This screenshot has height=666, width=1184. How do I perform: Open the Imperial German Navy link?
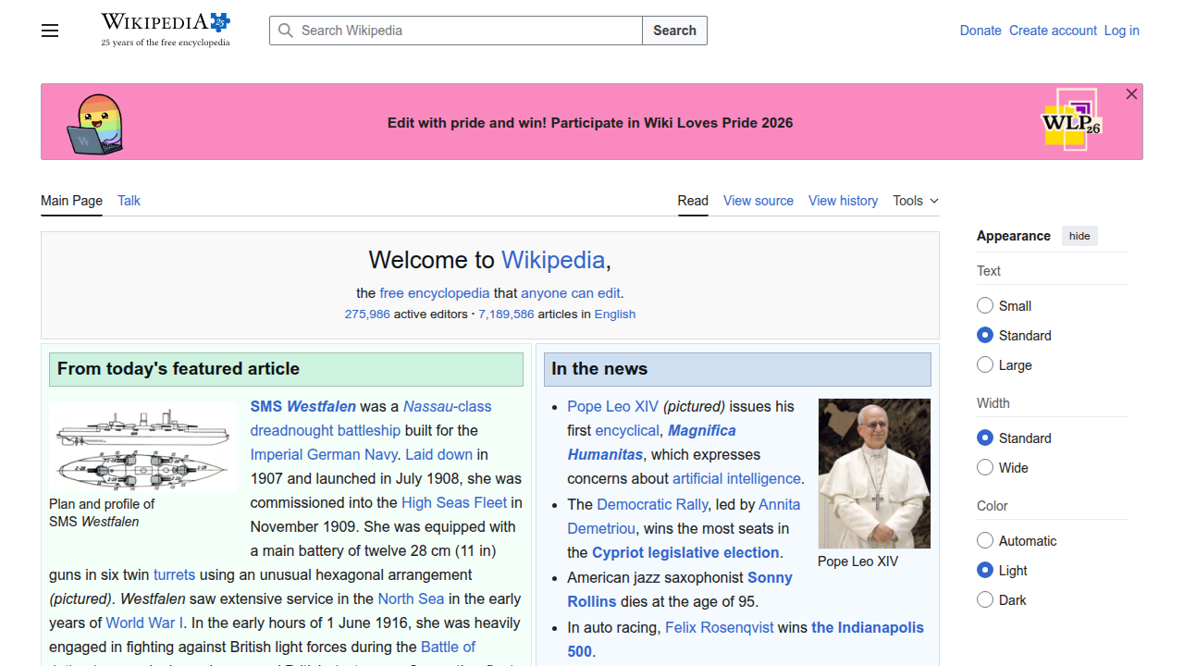coord(324,454)
